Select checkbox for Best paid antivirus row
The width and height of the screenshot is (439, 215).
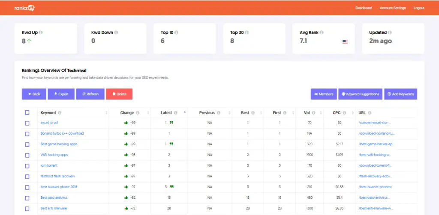27,198
